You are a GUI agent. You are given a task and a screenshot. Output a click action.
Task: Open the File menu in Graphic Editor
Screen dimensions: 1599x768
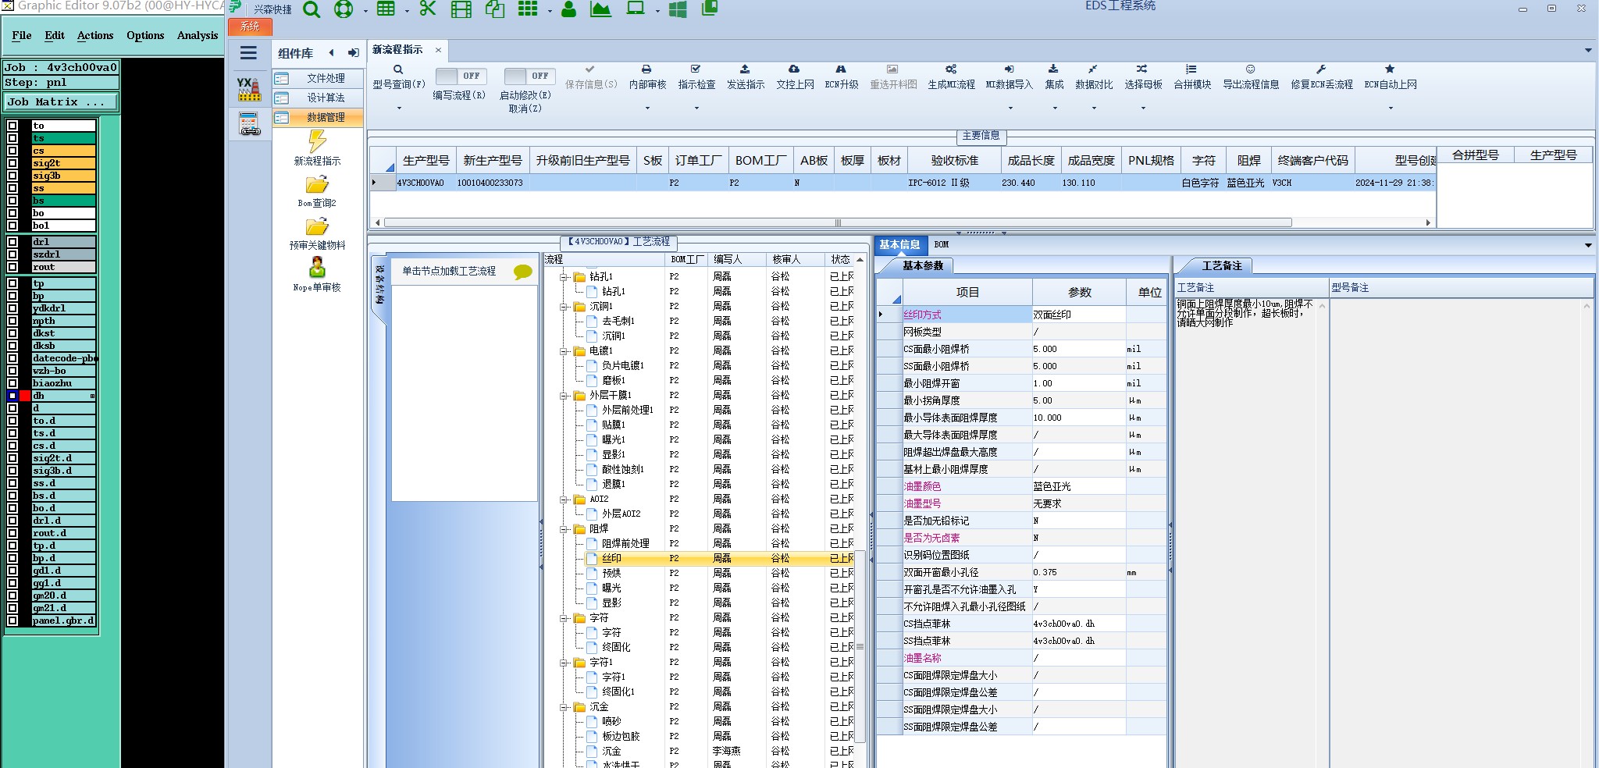coord(22,35)
